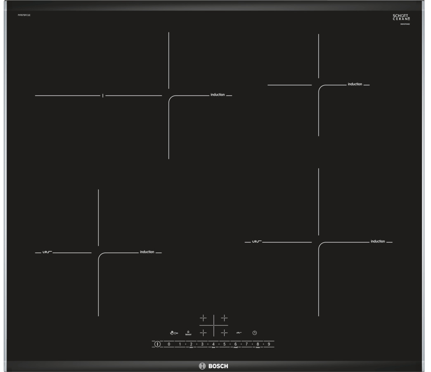431x372 pixels.
Task: Select level 6 marked med
Action: tap(236, 344)
